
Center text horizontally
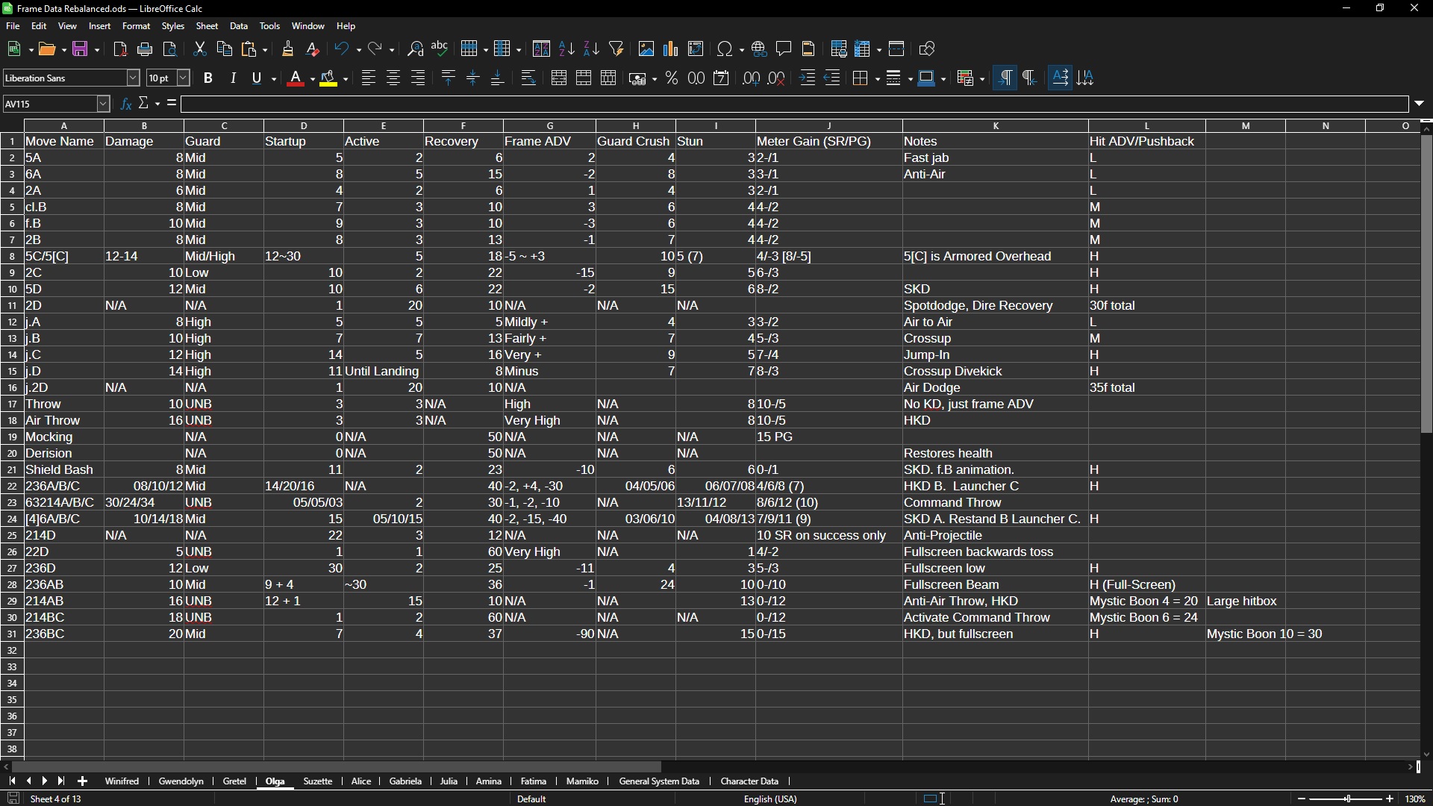[x=393, y=78]
